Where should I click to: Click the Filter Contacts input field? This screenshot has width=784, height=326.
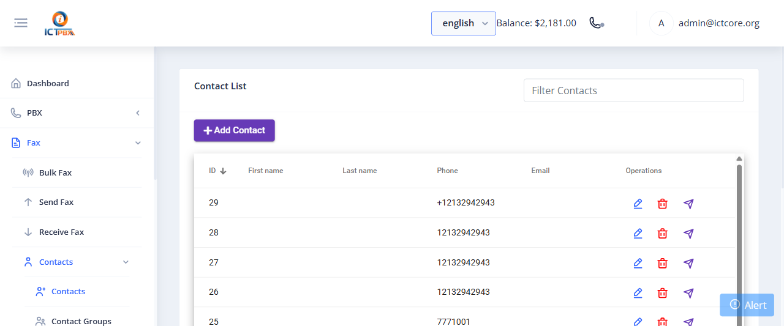click(634, 91)
